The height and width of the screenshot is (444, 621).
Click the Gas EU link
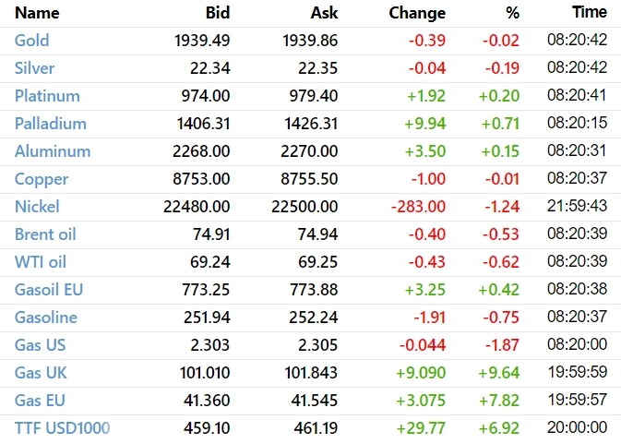(x=40, y=401)
